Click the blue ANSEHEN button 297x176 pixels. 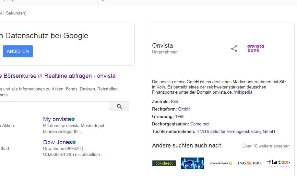[18, 51]
